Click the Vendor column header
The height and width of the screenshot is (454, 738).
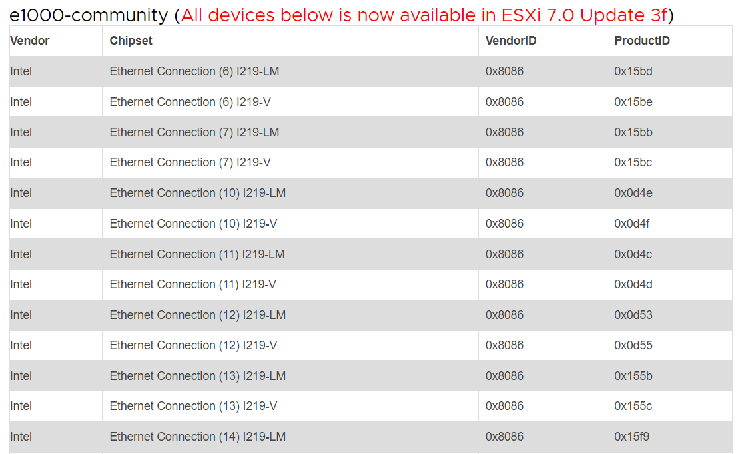(x=30, y=41)
